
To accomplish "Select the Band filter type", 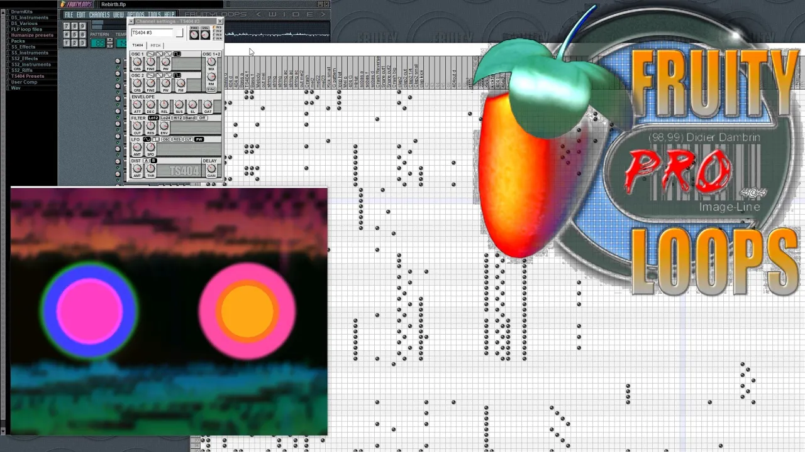I will pos(190,118).
